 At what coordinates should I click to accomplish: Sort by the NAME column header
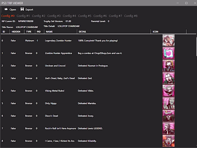tap(49, 32)
